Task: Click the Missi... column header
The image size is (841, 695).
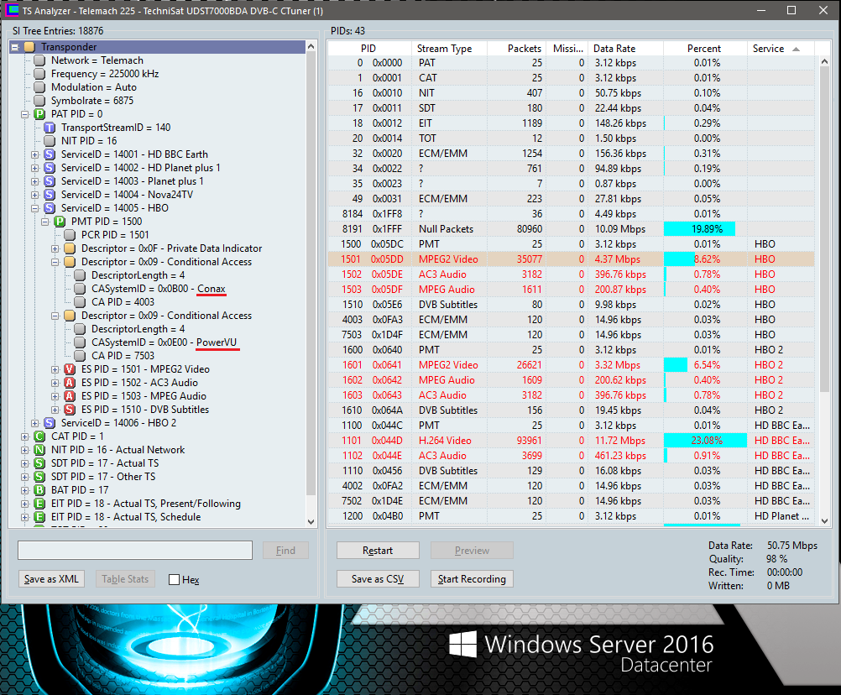Action: click(x=567, y=49)
